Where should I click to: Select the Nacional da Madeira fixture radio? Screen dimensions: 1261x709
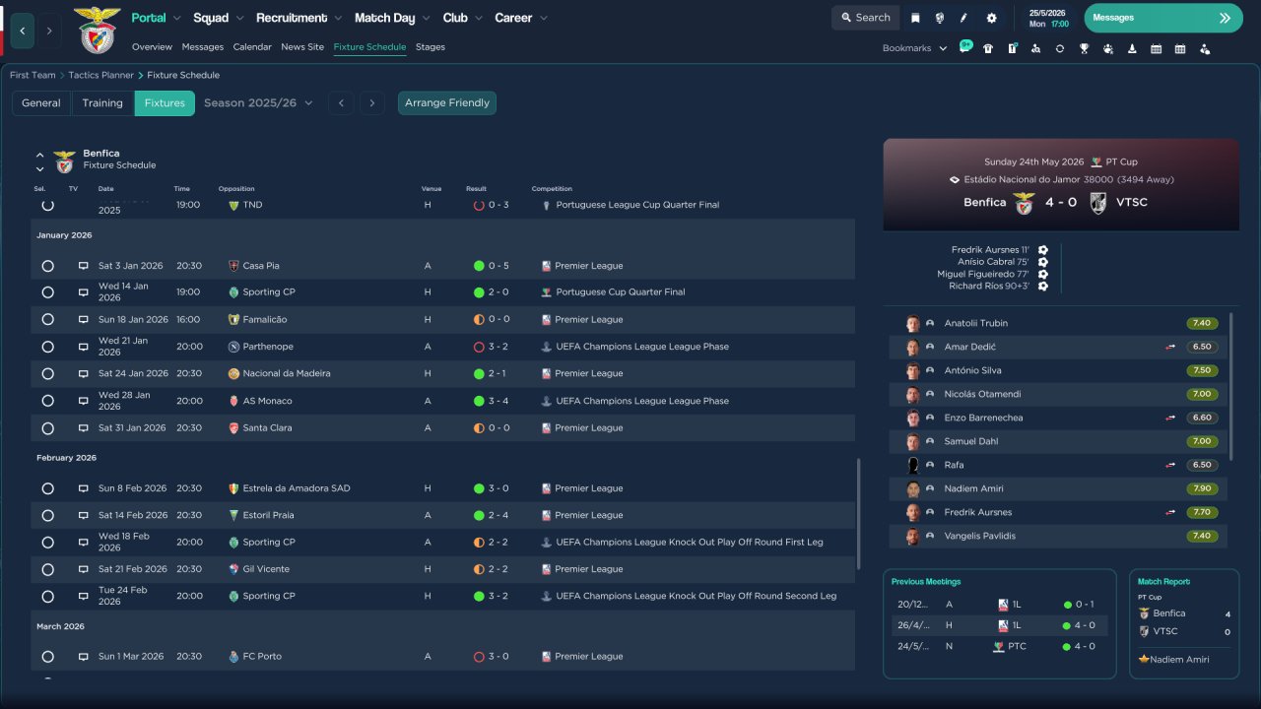(47, 374)
